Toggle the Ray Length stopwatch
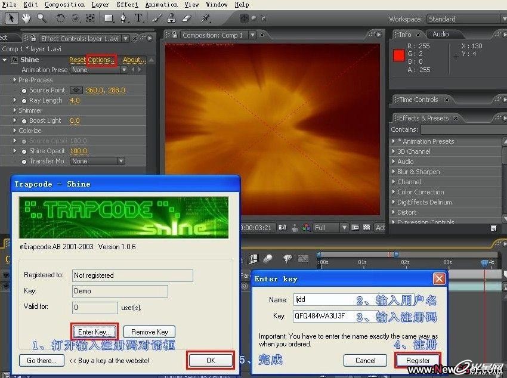The width and height of the screenshot is (507, 378). (x=24, y=100)
